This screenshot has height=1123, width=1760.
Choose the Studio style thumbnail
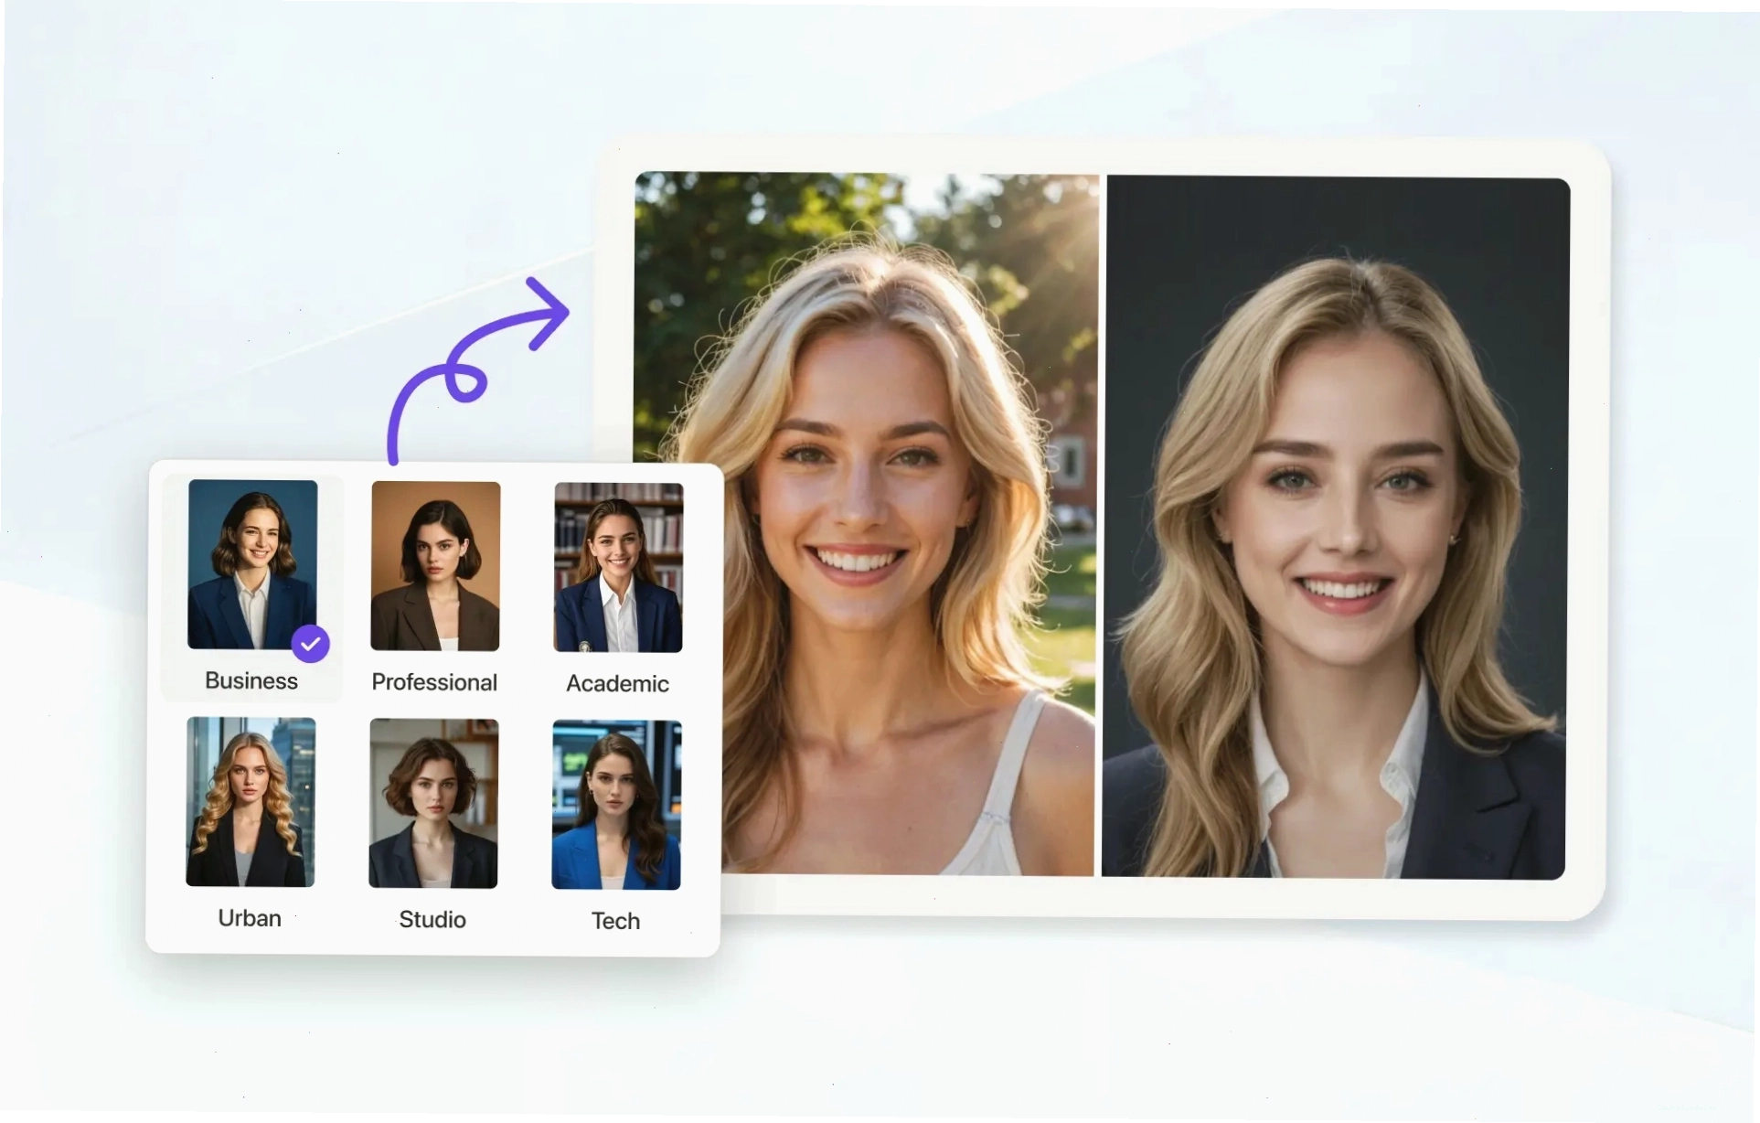(x=433, y=803)
